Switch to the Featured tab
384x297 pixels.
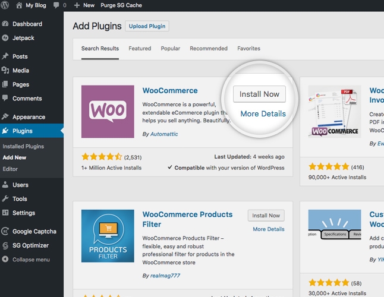coord(140,49)
